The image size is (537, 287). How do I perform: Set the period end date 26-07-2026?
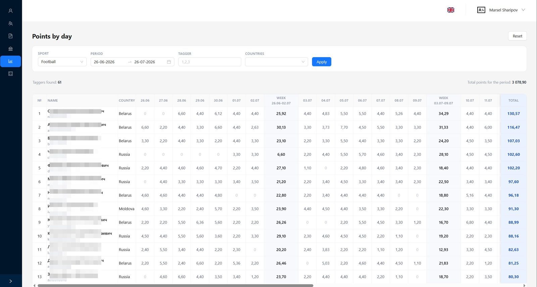(x=145, y=62)
